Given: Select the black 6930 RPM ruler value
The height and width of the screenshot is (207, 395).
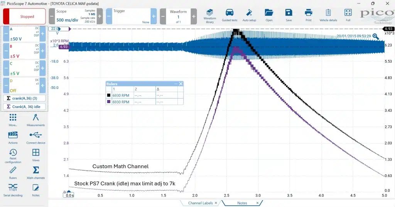Looking at the screenshot, I should [121, 95].
